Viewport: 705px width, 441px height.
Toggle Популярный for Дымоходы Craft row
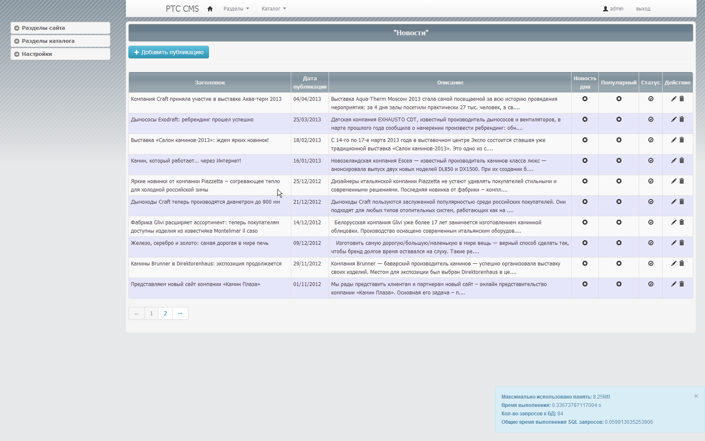point(619,202)
